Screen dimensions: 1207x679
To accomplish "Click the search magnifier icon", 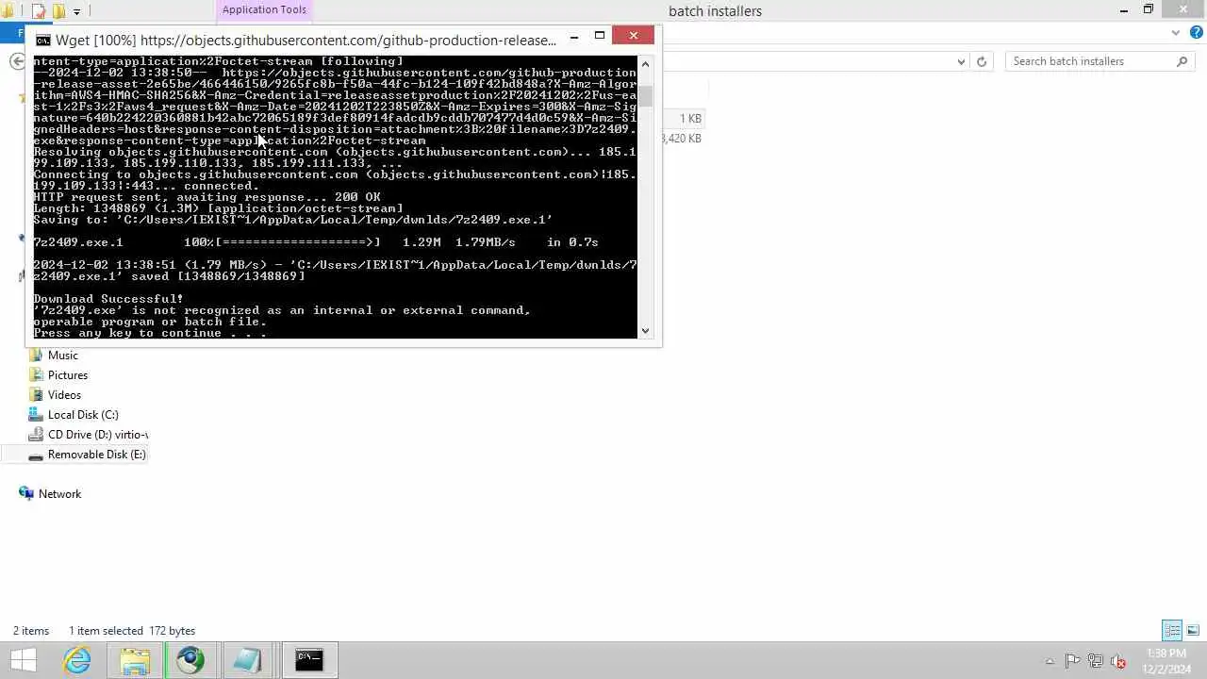I will pos(1182,61).
